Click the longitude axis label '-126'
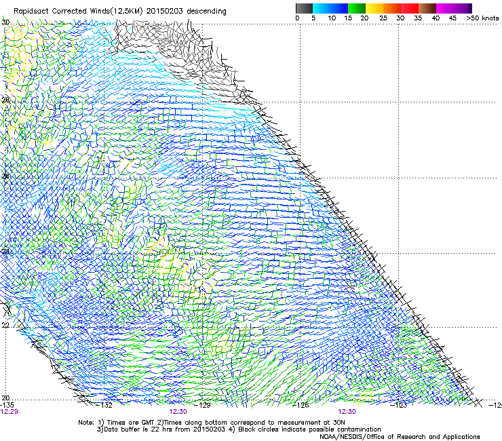 click(301, 405)
